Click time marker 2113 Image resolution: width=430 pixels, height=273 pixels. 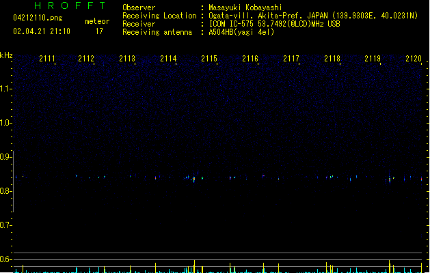127,59
